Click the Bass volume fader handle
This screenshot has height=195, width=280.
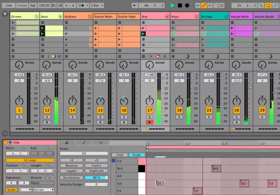pyautogui.click(x=60, y=83)
